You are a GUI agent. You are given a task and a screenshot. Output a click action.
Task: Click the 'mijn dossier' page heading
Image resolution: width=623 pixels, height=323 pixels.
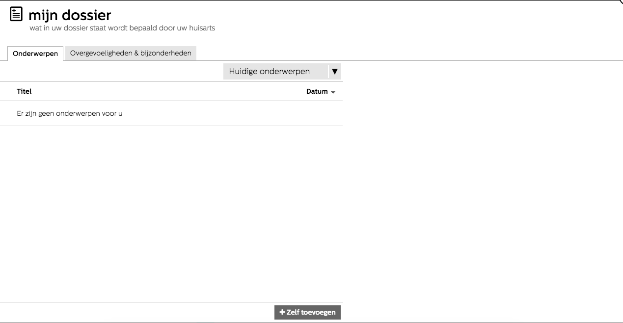(70, 15)
